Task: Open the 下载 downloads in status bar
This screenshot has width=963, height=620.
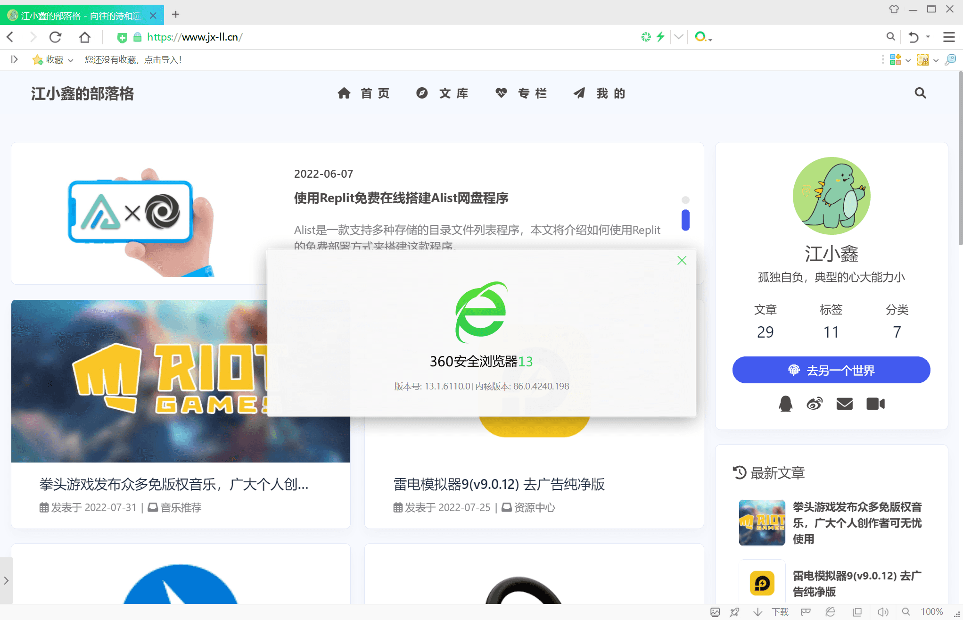Action: click(780, 612)
